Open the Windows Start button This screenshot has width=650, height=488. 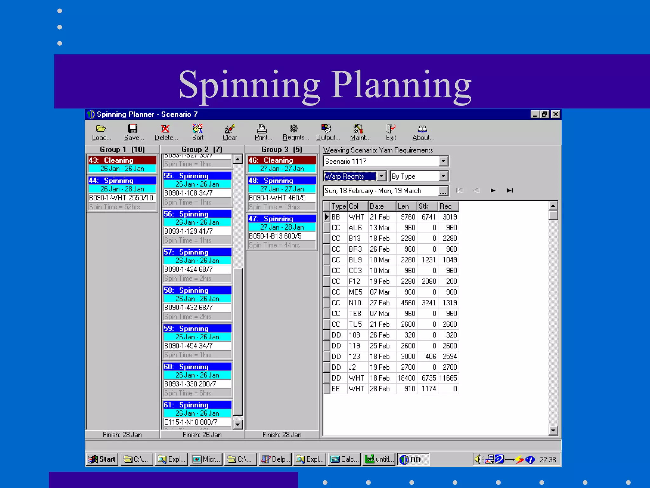(103, 459)
